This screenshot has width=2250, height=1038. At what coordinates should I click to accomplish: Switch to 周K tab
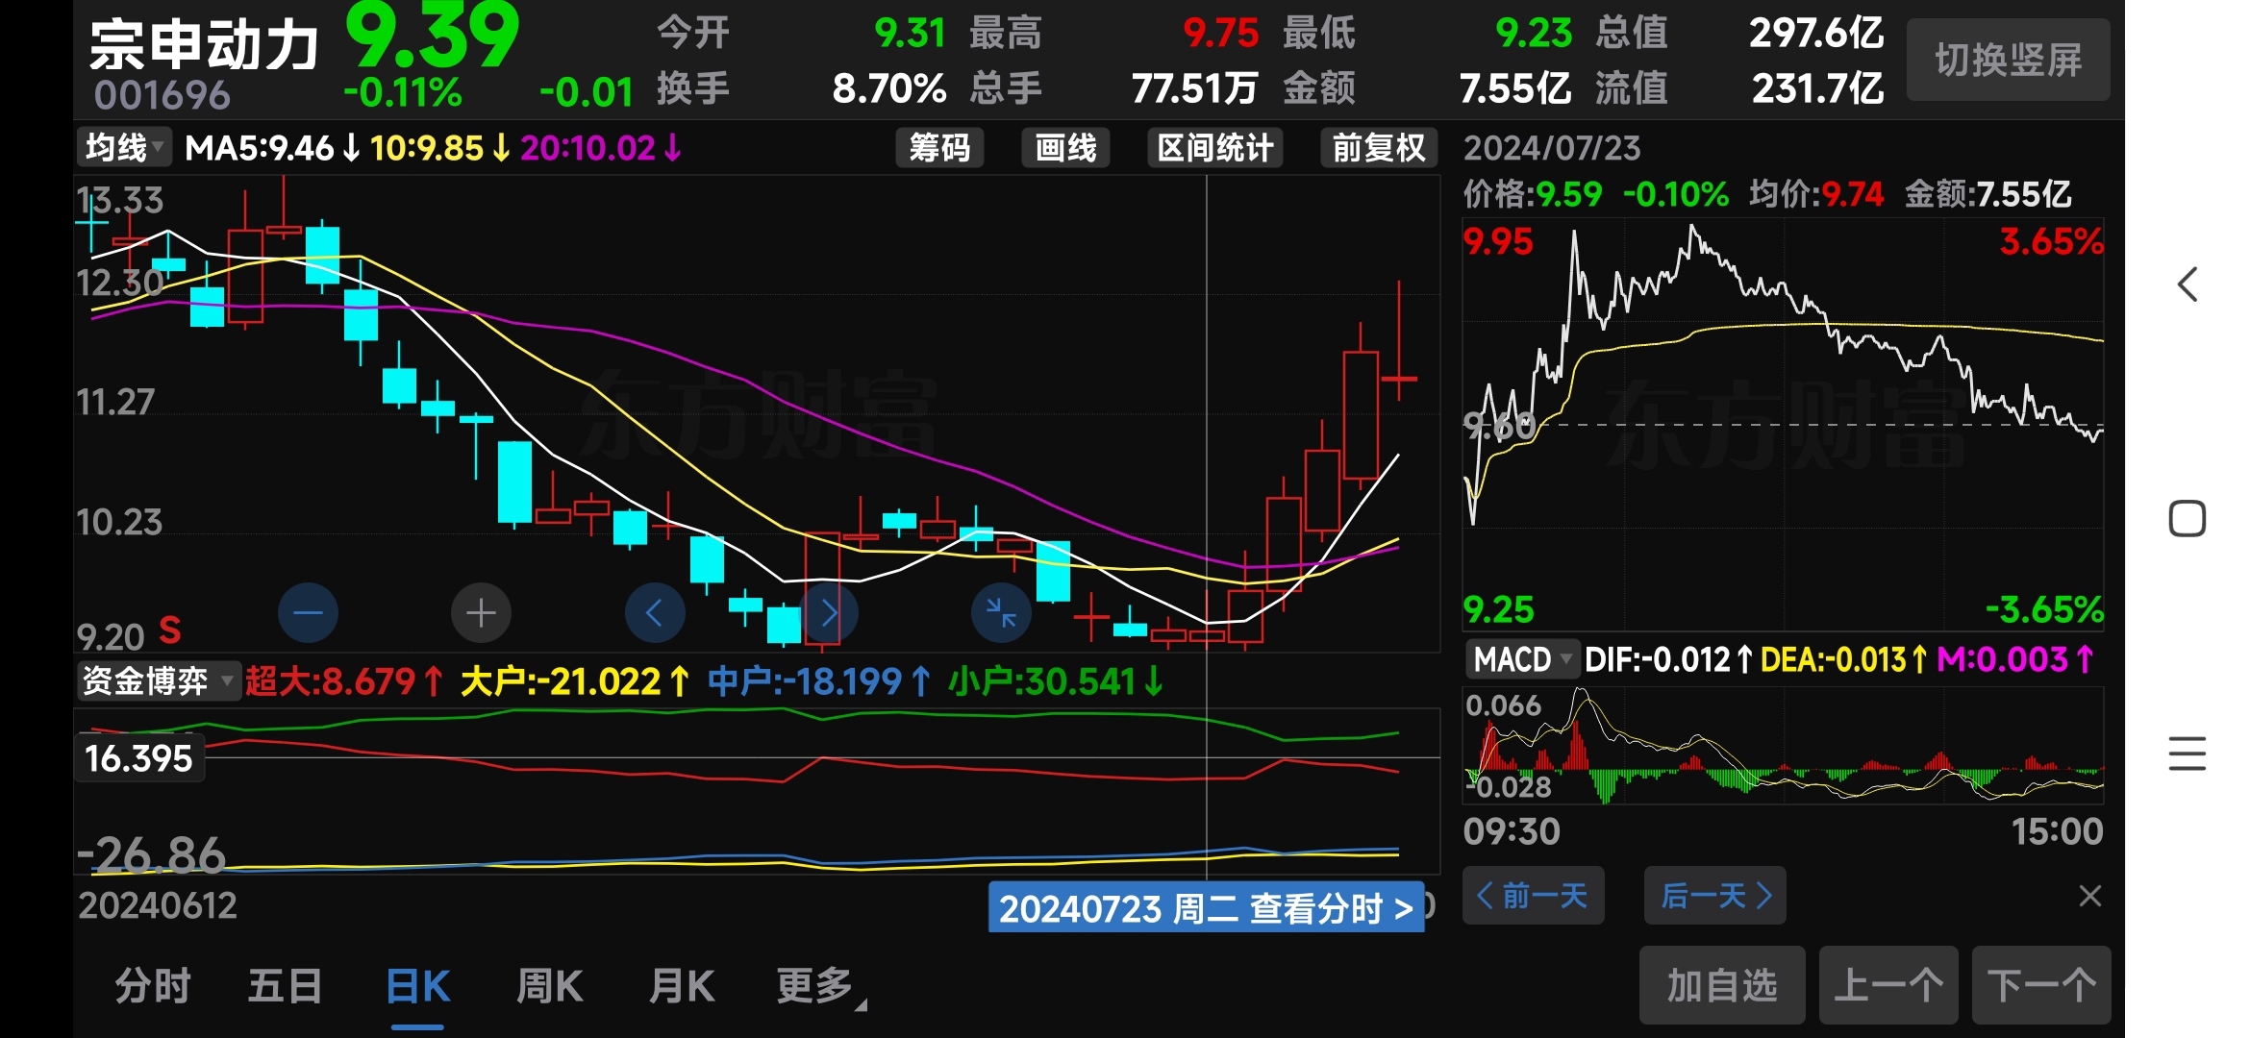tap(549, 986)
